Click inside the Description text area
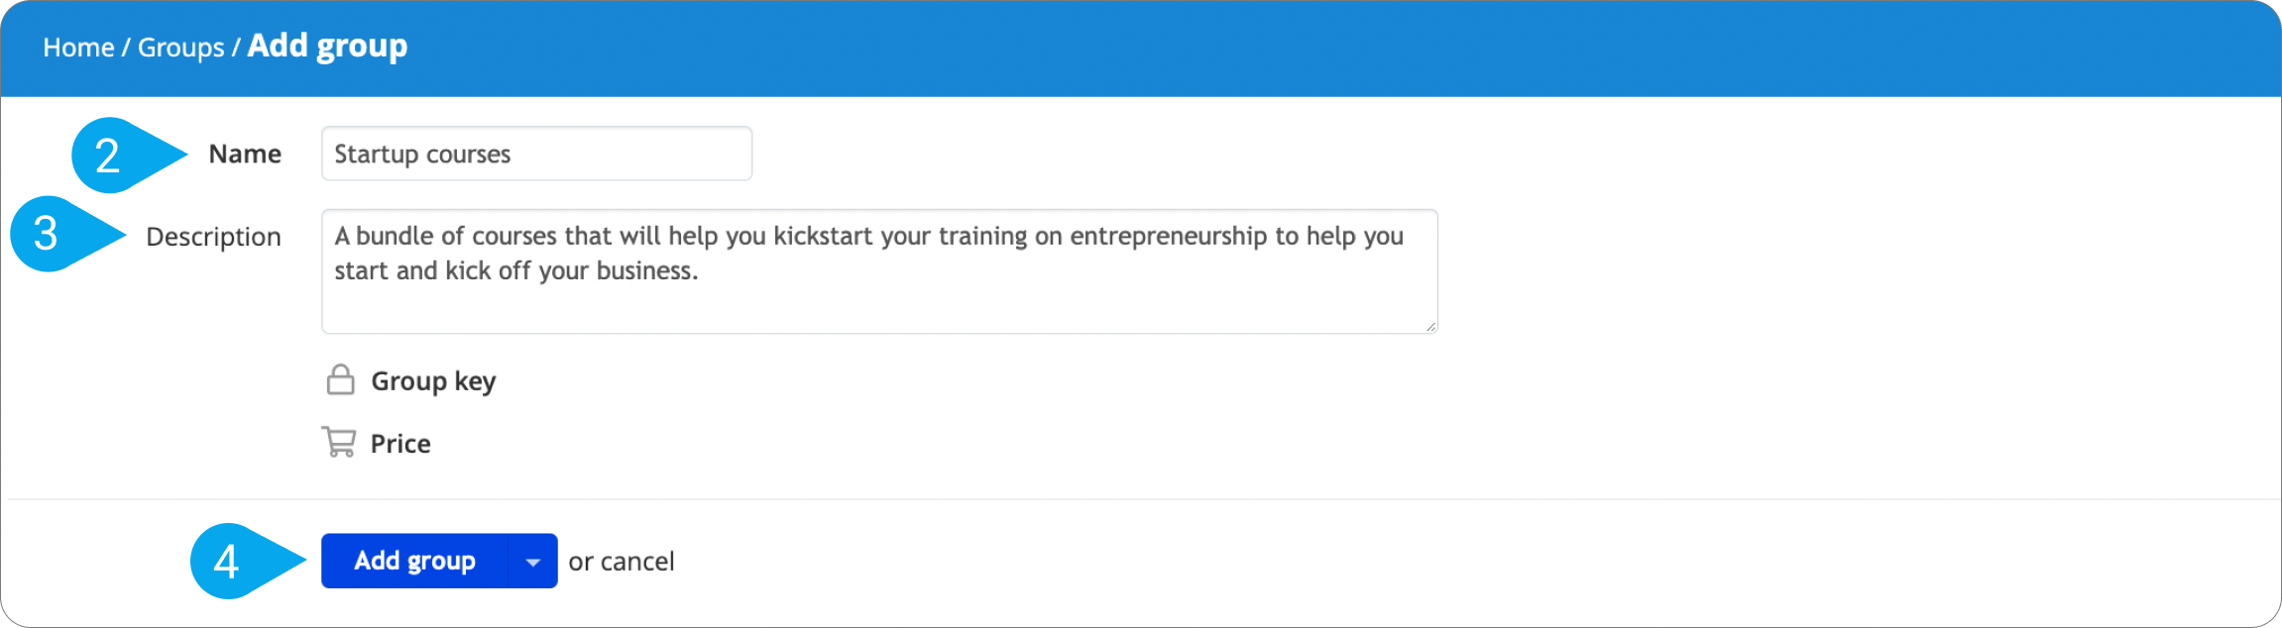The height and width of the screenshot is (628, 2282). pyautogui.click(x=879, y=271)
